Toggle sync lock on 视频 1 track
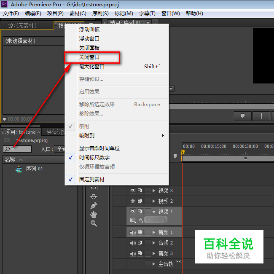Screen dimensions: 274x274 click(140, 212)
